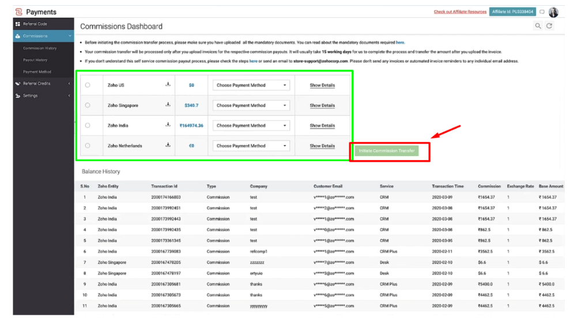Image resolution: width=581 pixels, height=324 pixels.
Task: Select the Zoho Singapore radio button
Action: tap(88, 105)
